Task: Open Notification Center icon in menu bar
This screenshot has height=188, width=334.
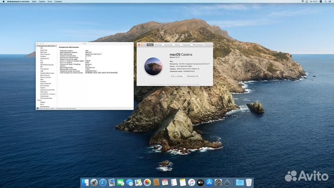Action: [330, 1]
